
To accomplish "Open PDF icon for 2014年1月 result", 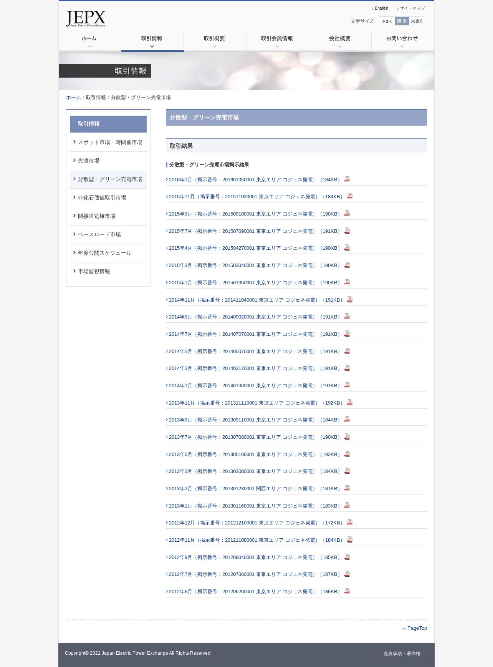I will [x=347, y=385].
